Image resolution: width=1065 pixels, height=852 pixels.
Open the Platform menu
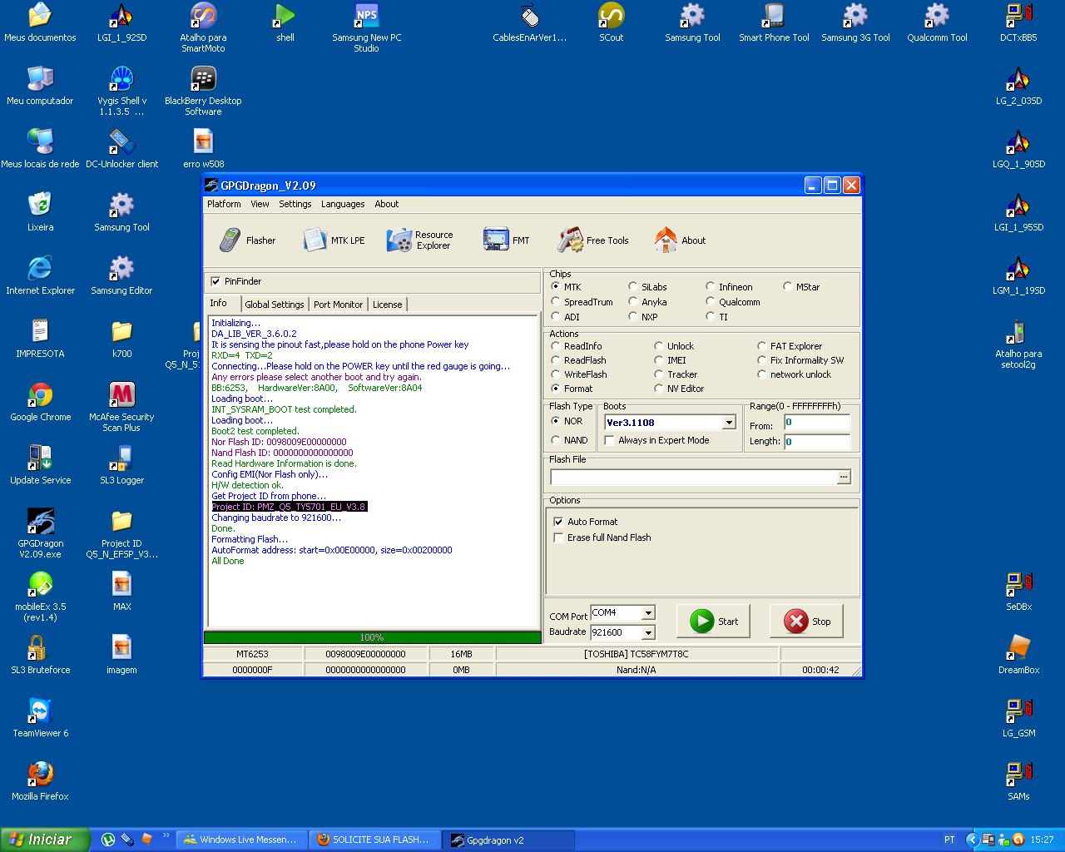(224, 204)
